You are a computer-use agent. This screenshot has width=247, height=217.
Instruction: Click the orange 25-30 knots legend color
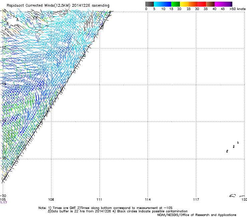[193, 4]
